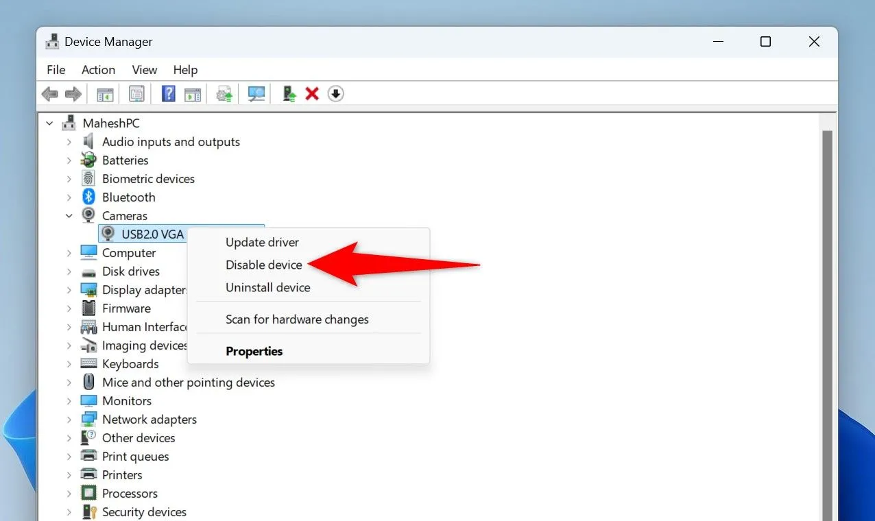
Task: Click the Help icon in toolbar
Action: click(168, 93)
